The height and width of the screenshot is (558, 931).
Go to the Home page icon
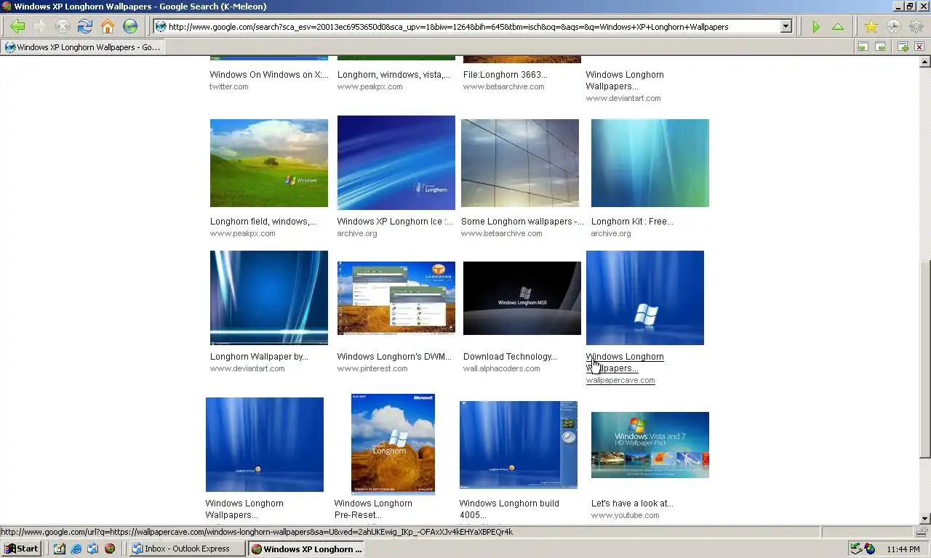coord(108,27)
